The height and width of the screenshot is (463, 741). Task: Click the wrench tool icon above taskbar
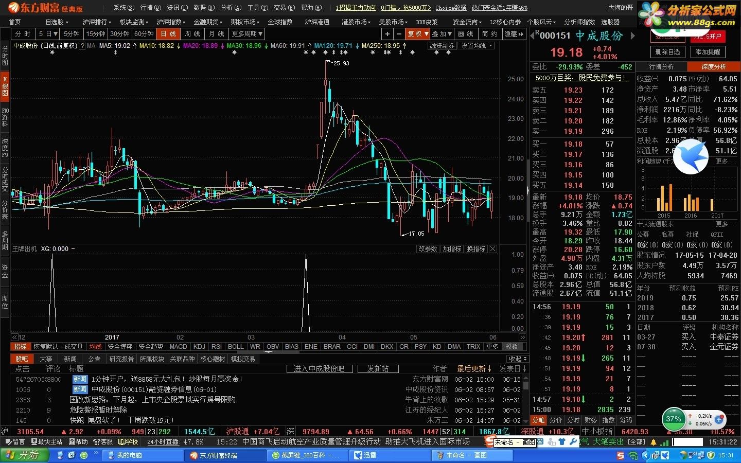[573, 442]
